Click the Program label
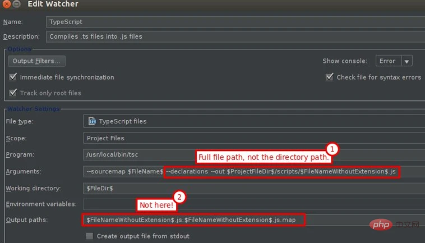This screenshot has height=243, width=425. click(x=20, y=154)
